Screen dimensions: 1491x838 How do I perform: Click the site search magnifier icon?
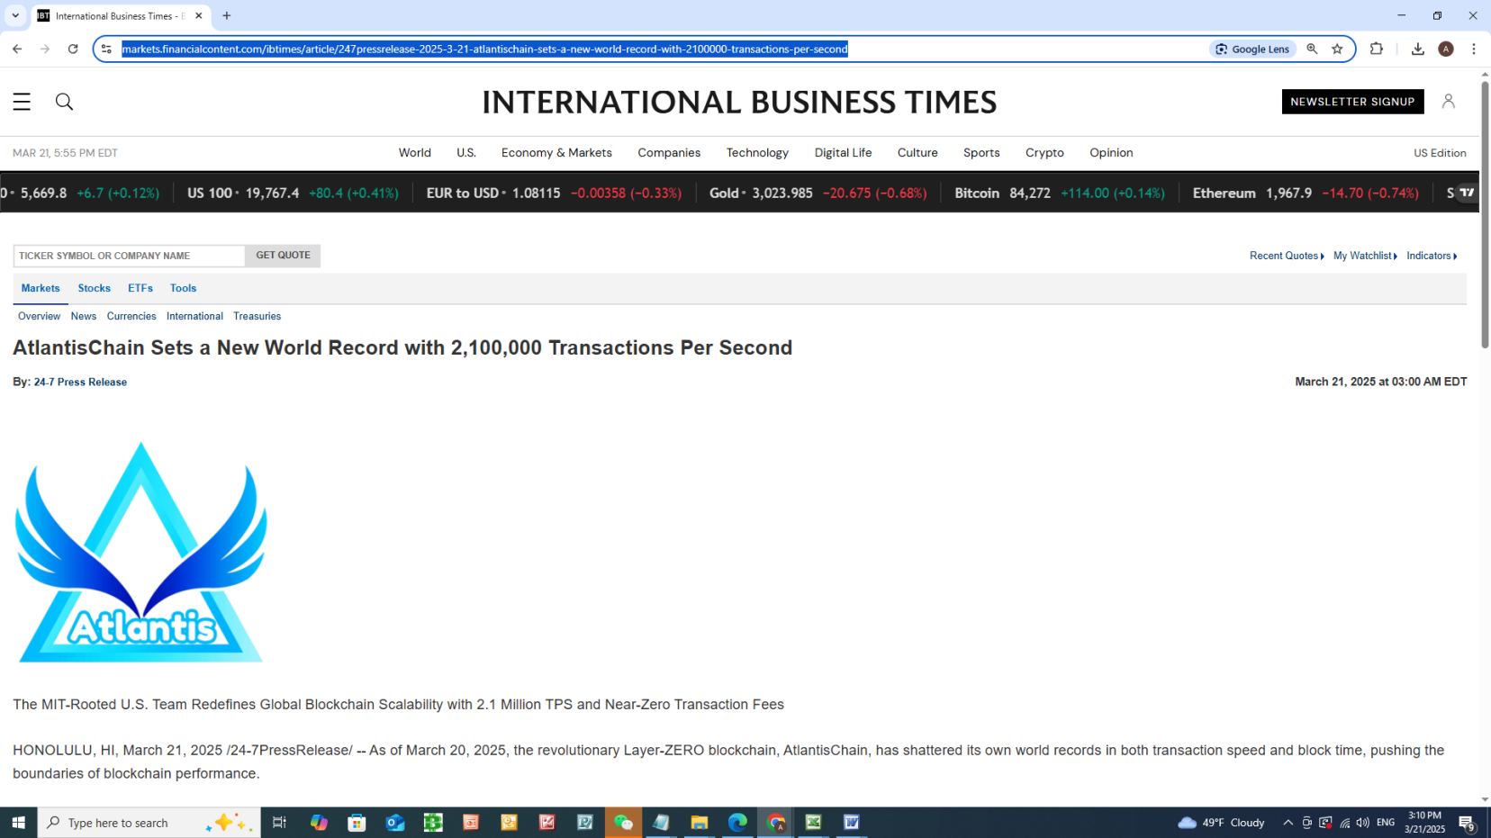(x=64, y=102)
